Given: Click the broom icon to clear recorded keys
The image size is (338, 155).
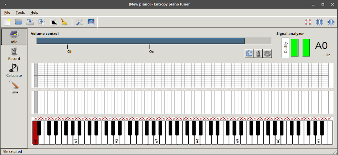Looking at the screenshot, I should click(64, 22).
